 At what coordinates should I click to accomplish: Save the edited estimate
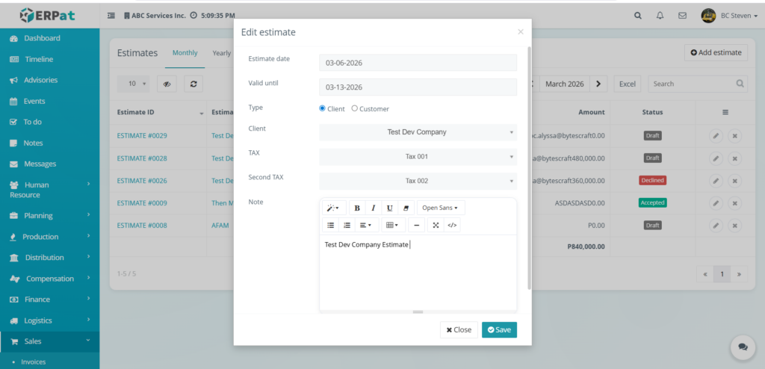click(x=499, y=329)
